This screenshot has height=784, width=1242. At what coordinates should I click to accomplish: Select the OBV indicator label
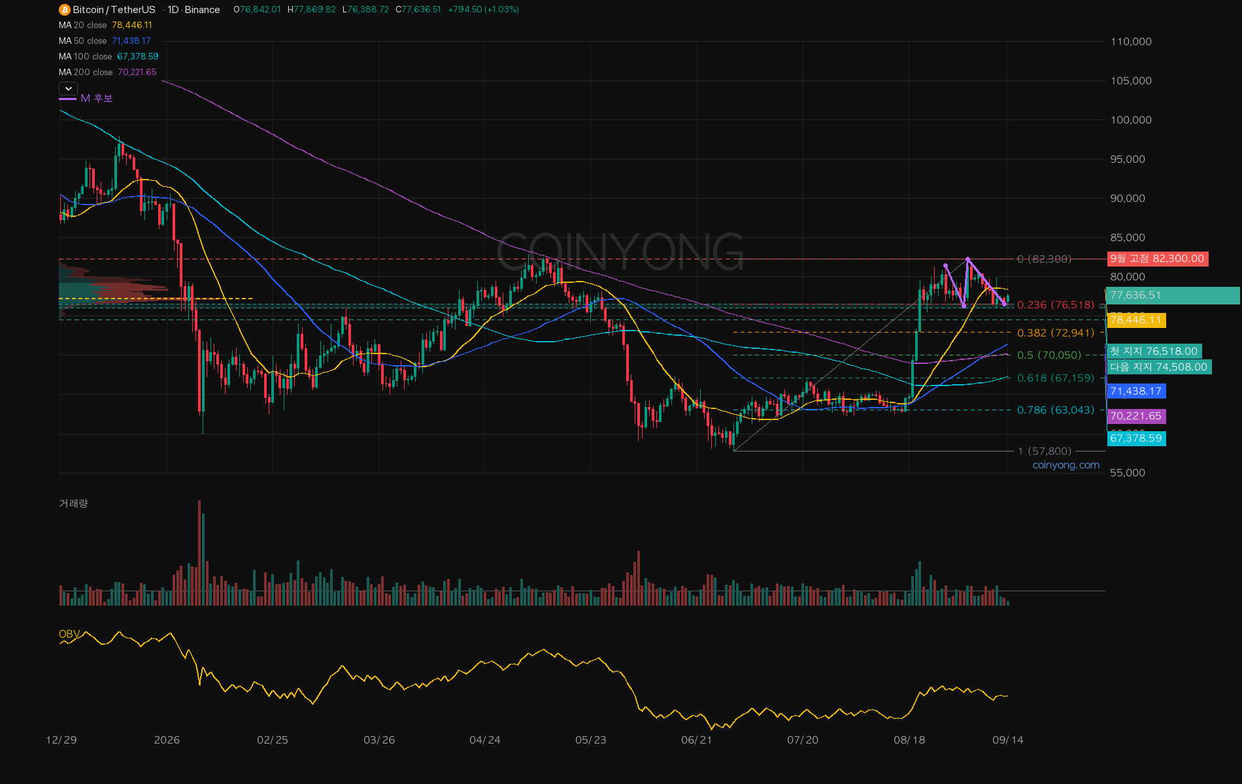click(69, 634)
